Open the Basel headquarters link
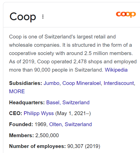 (x=53, y=103)
